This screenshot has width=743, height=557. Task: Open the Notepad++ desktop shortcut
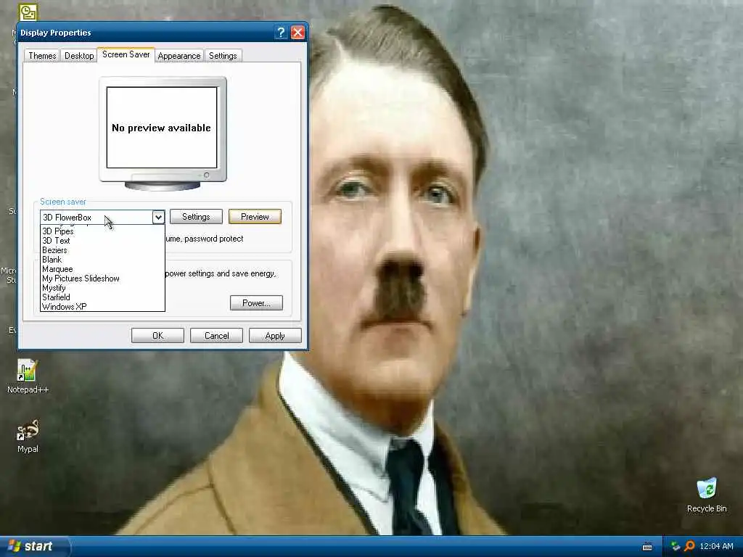[x=27, y=376]
